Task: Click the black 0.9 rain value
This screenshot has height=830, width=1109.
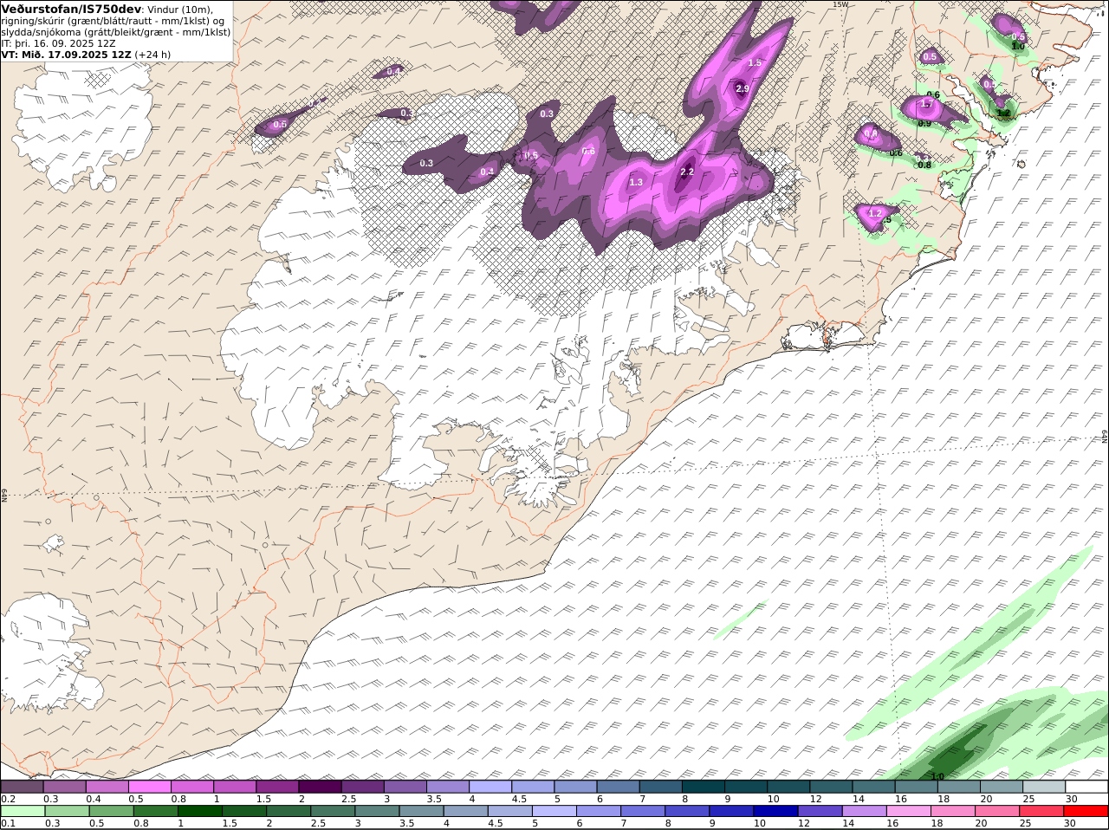Action: coord(924,123)
